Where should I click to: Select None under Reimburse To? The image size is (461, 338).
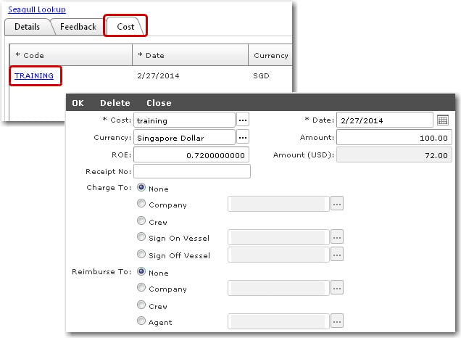pyautogui.click(x=141, y=273)
